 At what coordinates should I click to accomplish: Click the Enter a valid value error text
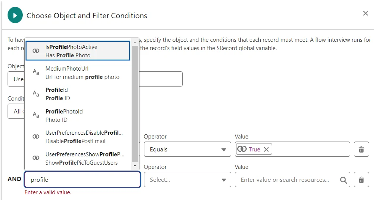[48, 192]
